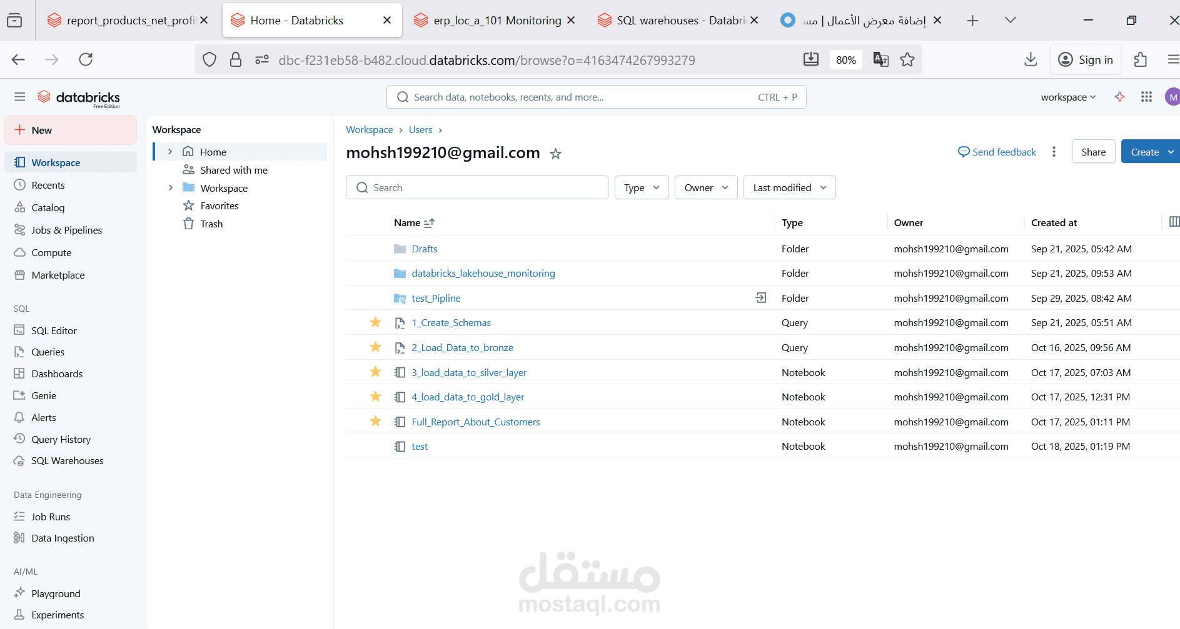Open the sidebar hamburger menu

point(20,97)
